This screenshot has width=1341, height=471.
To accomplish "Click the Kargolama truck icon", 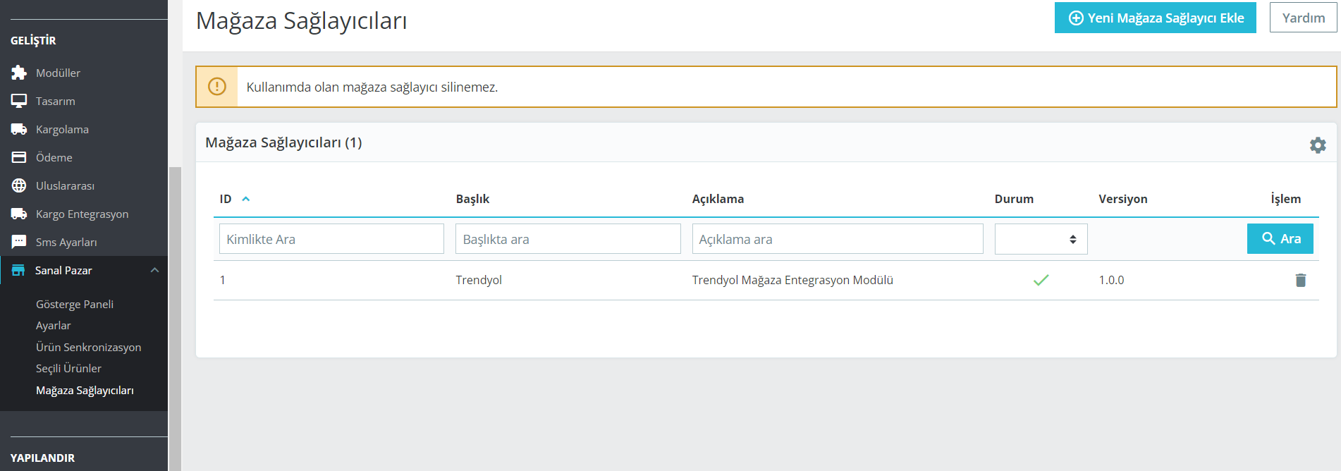I will click(19, 129).
